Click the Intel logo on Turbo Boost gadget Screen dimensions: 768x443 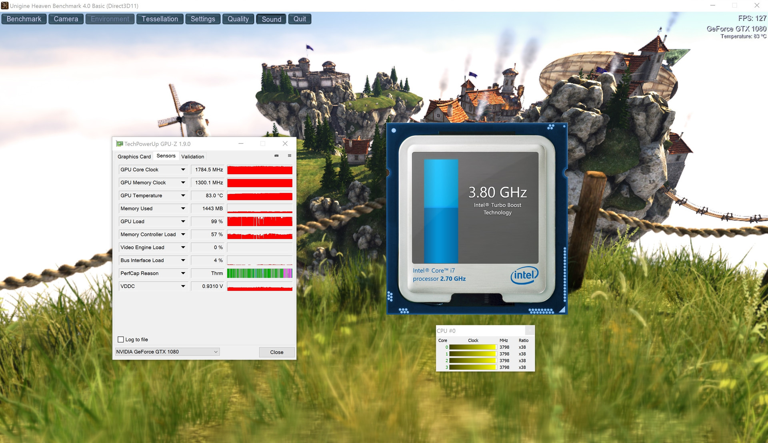tap(524, 275)
